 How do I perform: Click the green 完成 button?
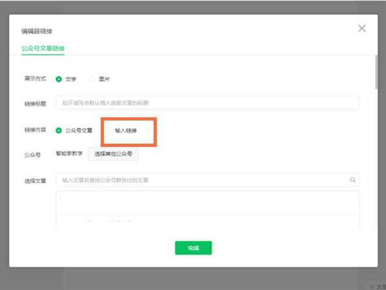click(193, 248)
